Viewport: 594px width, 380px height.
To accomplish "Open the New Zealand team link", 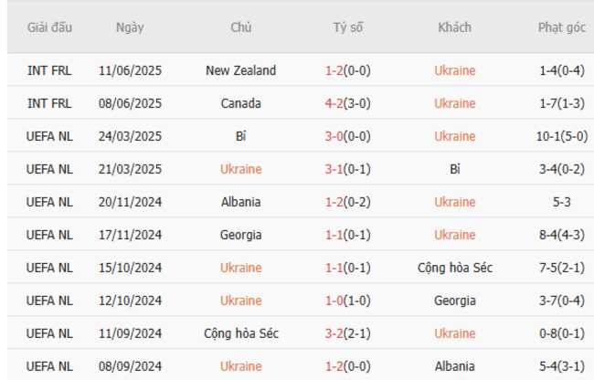I will [x=241, y=70].
